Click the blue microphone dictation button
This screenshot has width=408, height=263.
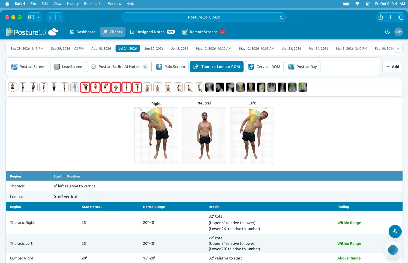(395, 231)
